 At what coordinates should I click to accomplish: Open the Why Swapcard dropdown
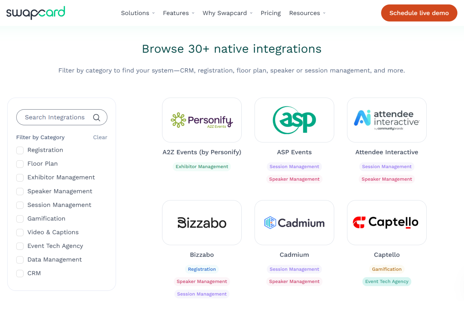click(x=228, y=13)
